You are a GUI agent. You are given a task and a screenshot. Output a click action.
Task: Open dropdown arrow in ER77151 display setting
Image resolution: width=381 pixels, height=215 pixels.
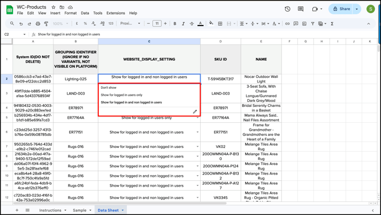click(x=197, y=132)
